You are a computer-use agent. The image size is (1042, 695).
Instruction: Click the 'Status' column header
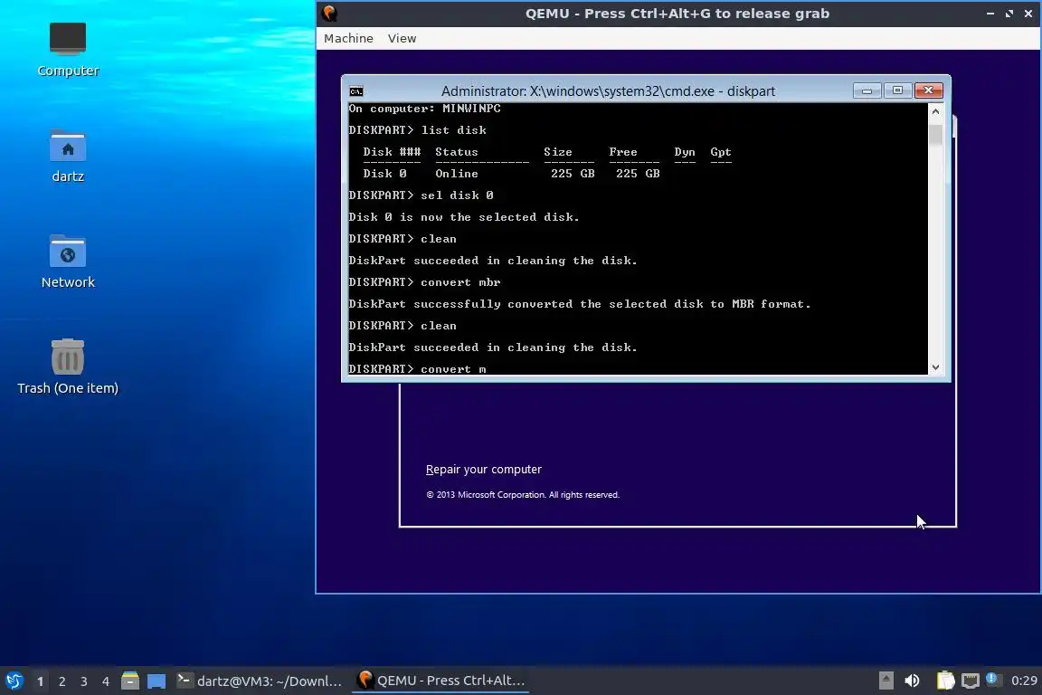click(x=457, y=152)
